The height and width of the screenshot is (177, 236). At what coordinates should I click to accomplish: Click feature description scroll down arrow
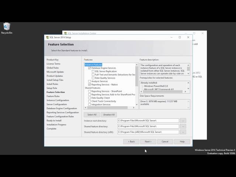[188, 73]
